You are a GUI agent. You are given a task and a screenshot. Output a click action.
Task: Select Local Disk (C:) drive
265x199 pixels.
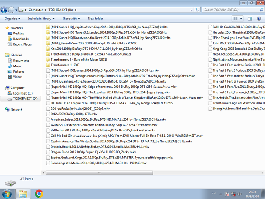pyautogui.click(x=23, y=93)
